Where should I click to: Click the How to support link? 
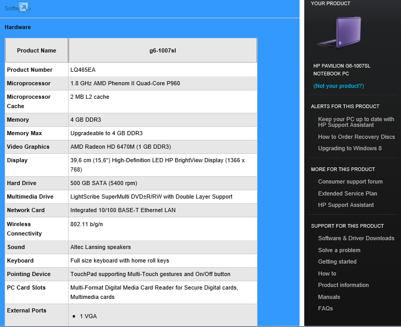[327, 273]
